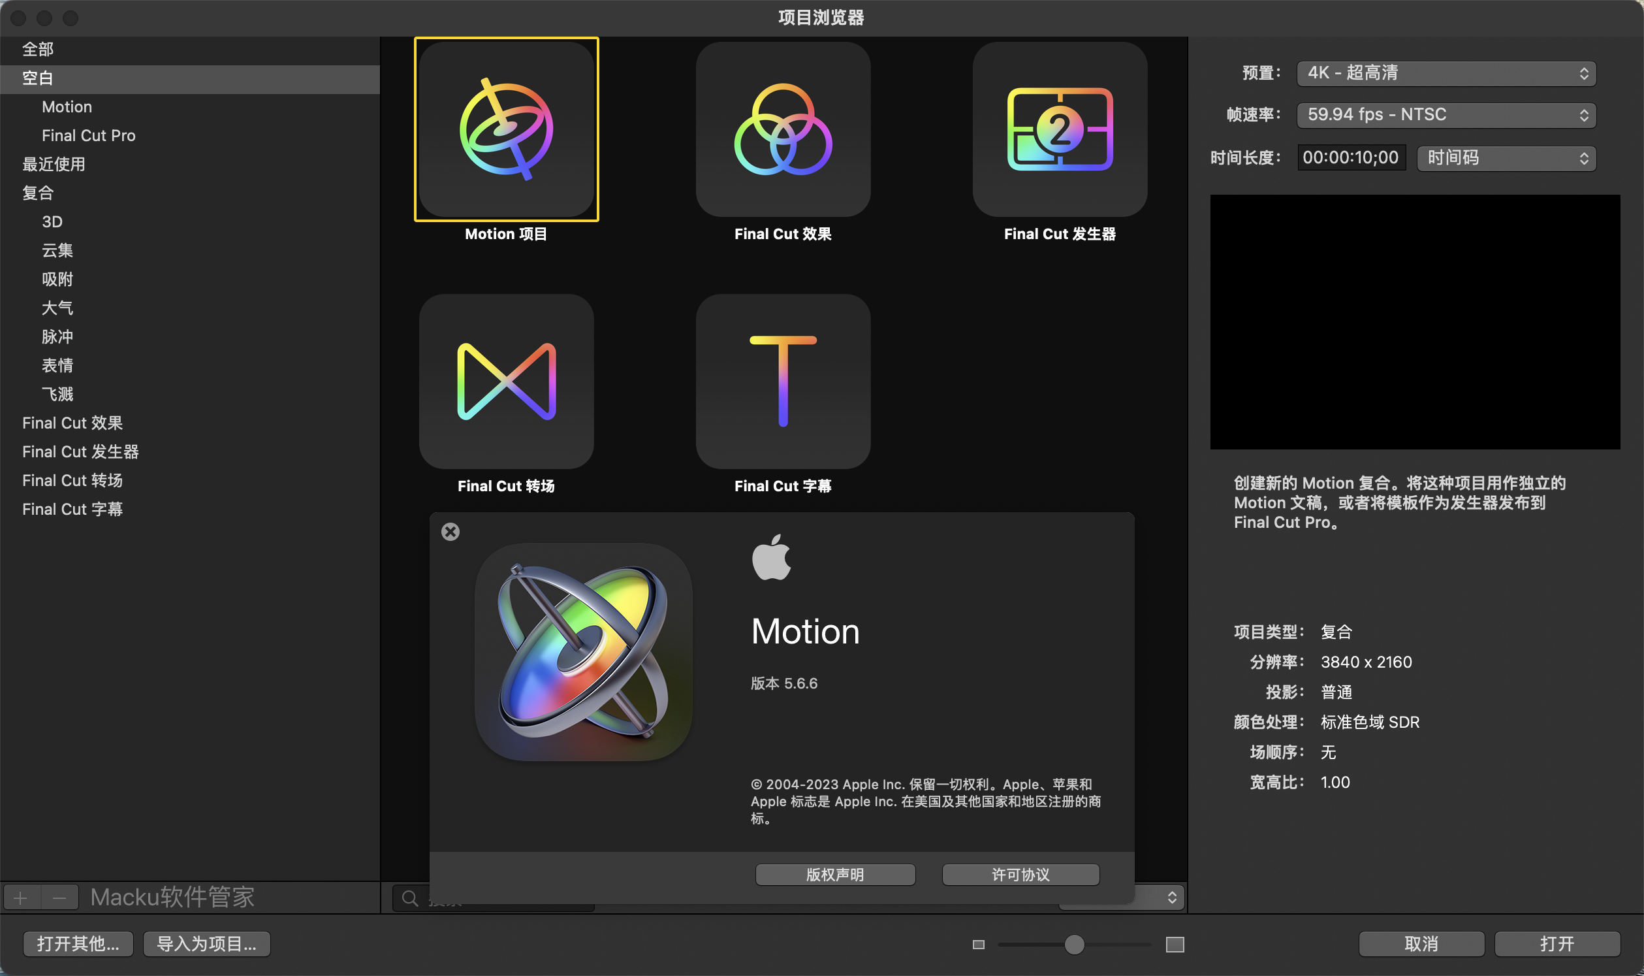Select 全部 category in sidebar
This screenshot has width=1644, height=976.
coord(190,50)
